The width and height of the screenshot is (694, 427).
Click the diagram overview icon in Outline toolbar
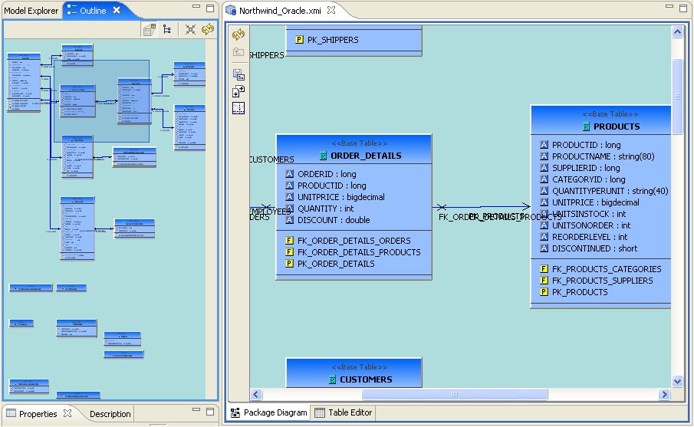point(150,29)
